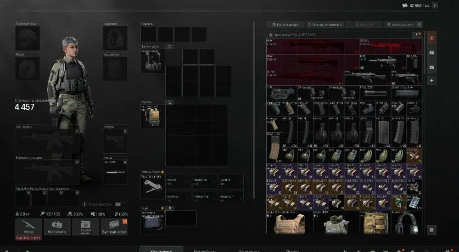Click the Настроить button
The width and height of the screenshot is (459, 252).
pyautogui.click(x=57, y=227)
